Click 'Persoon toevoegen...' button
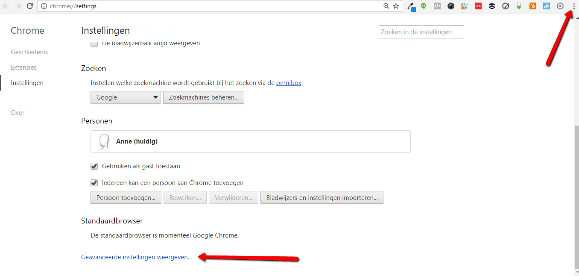The image size is (579, 276). click(x=126, y=197)
